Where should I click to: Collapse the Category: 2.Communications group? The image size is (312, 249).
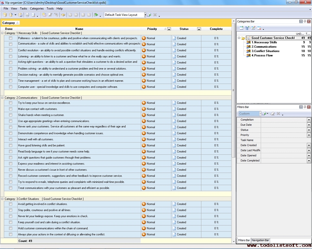3,98
